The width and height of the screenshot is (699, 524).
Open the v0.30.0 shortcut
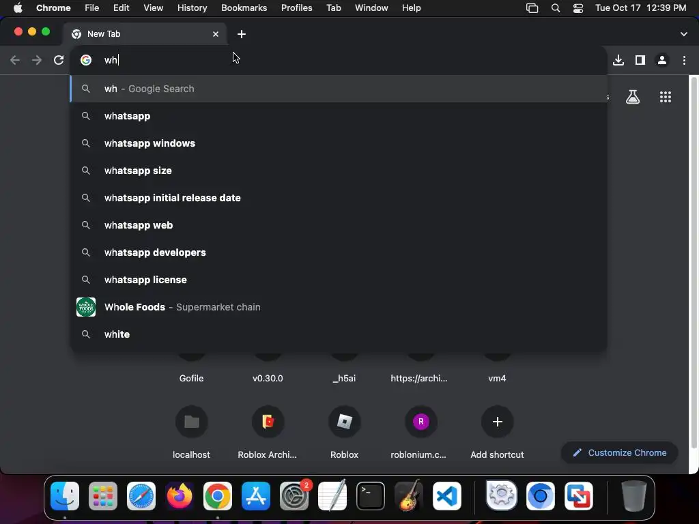pyautogui.click(x=268, y=378)
